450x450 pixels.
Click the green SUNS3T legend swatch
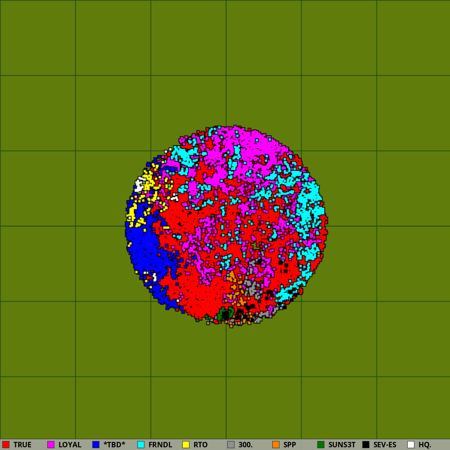coord(321,445)
